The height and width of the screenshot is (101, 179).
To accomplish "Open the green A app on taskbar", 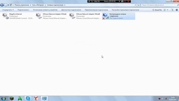I will (x=20, y=98).
